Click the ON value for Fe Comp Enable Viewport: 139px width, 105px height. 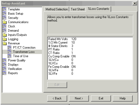[73, 67]
